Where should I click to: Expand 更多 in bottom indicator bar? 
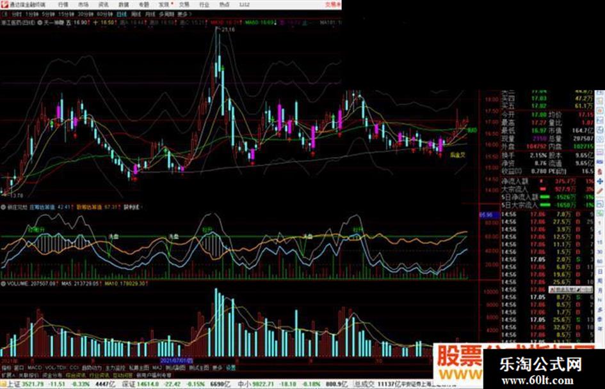217,368
